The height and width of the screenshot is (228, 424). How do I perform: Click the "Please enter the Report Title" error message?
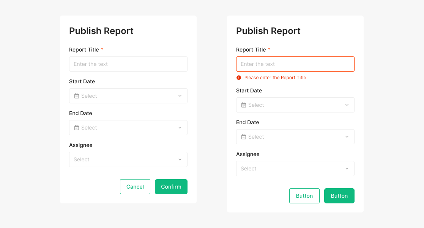point(275,78)
